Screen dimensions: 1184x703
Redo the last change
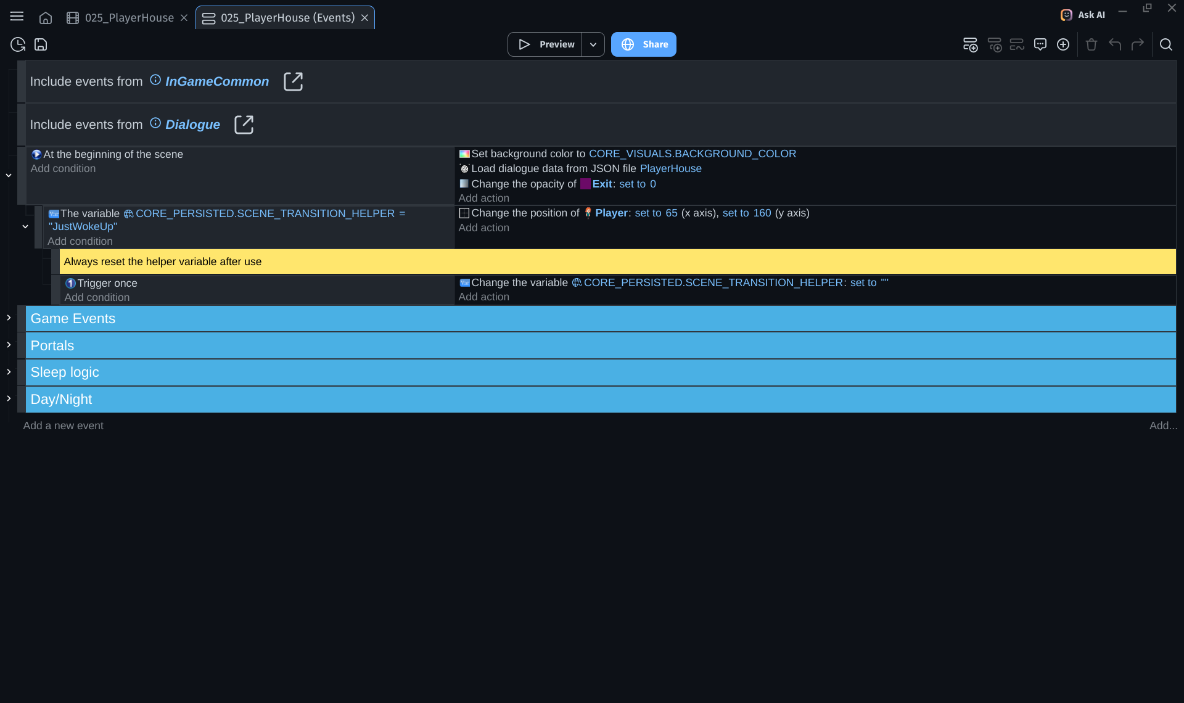pyautogui.click(x=1138, y=44)
